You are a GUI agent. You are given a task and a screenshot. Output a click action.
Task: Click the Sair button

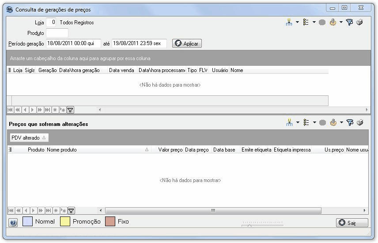pyautogui.click(x=352, y=223)
